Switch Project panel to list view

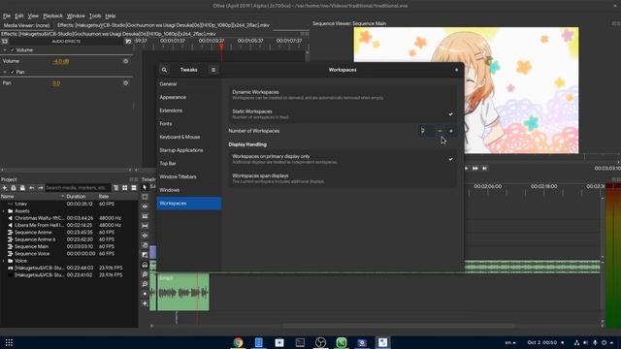[134, 187]
